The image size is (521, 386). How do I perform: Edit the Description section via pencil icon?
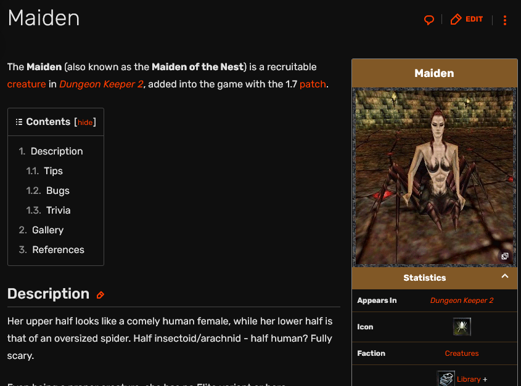click(101, 295)
